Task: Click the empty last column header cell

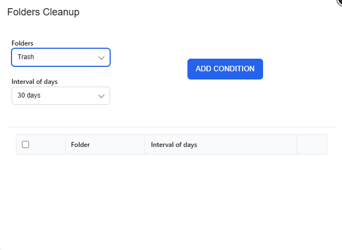Action: click(x=312, y=144)
